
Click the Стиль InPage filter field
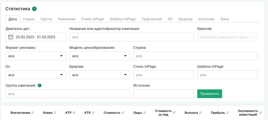pos(164,75)
